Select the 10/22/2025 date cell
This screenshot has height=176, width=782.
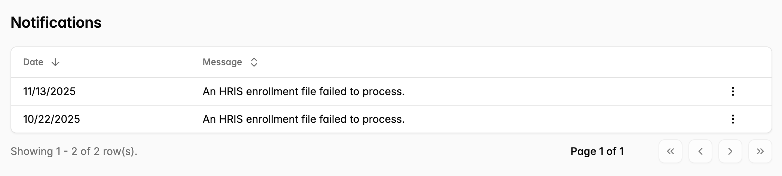coord(52,119)
